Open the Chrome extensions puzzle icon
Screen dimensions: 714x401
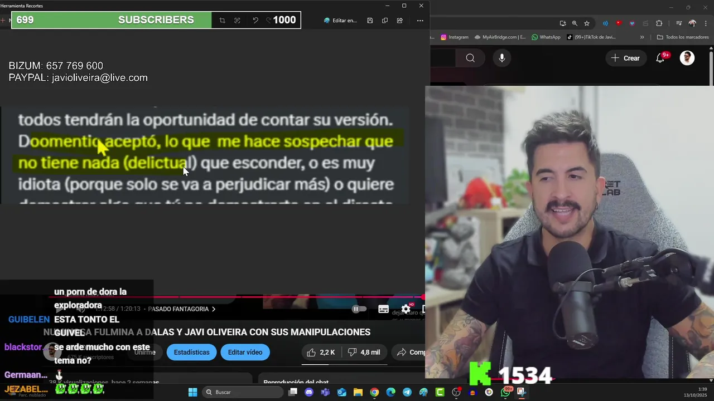659,23
